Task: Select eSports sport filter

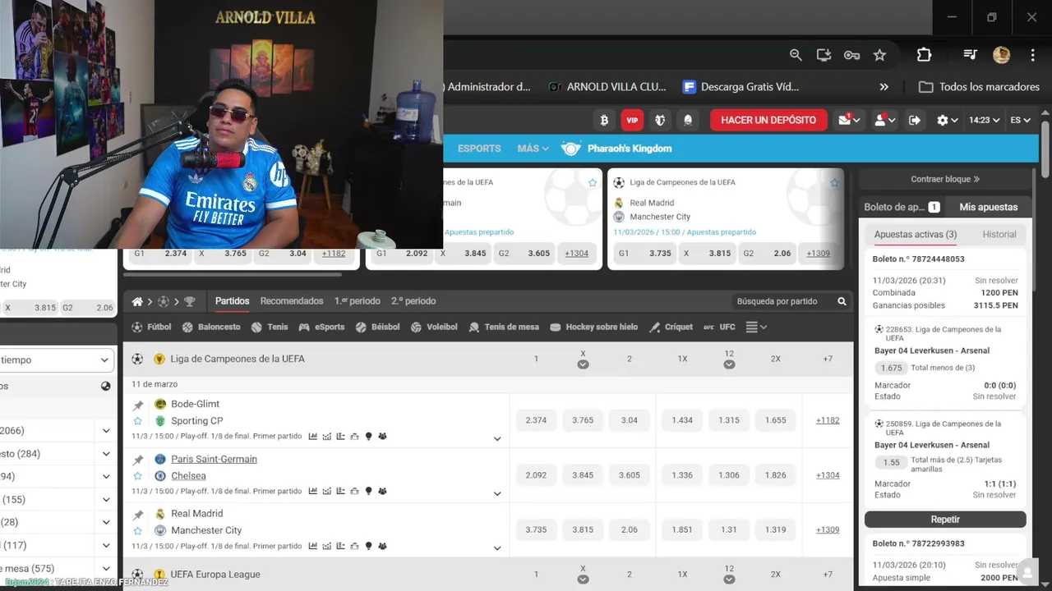Action: [x=321, y=327]
